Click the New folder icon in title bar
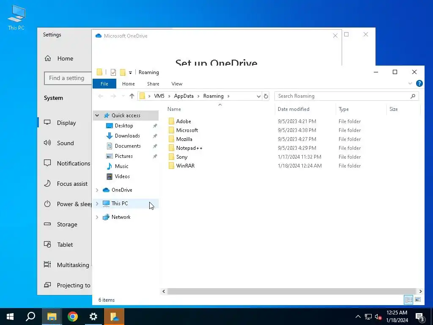Viewport: 433px width, 325px height. click(x=123, y=72)
